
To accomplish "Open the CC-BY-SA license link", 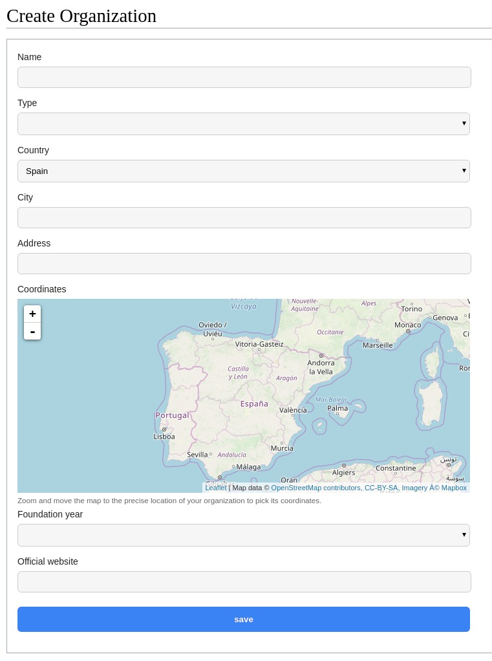I will tap(381, 488).
